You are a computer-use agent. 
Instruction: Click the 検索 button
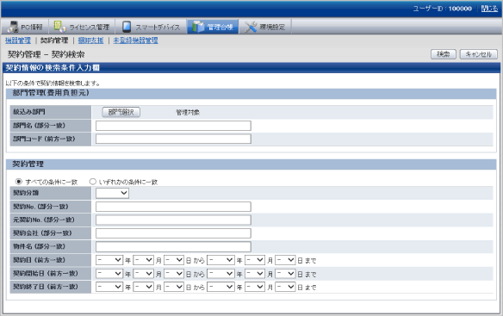click(444, 54)
